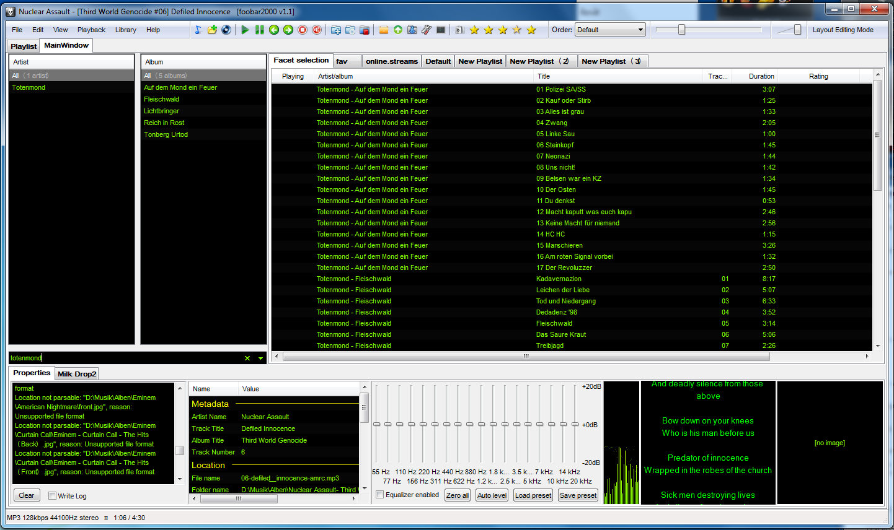Select track 08 Uns nicht!
894x530 pixels.
tap(572, 167)
